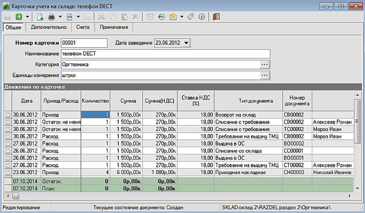Open the Дата заведения date dropdown
Image resolution: width=365 pixels, height=213 pixels.
pyautogui.click(x=186, y=43)
